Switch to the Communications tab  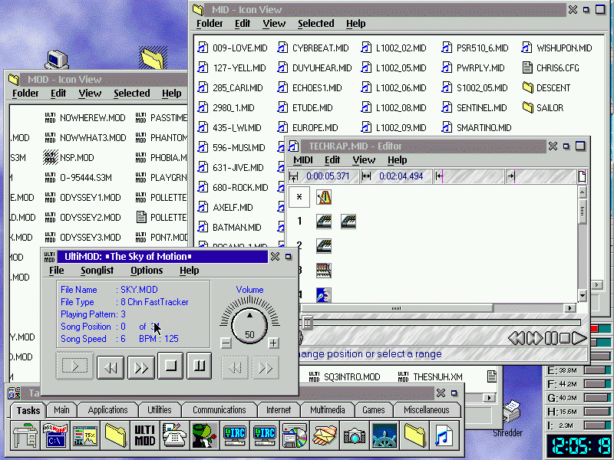pyautogui.click(x=219, y=410)
